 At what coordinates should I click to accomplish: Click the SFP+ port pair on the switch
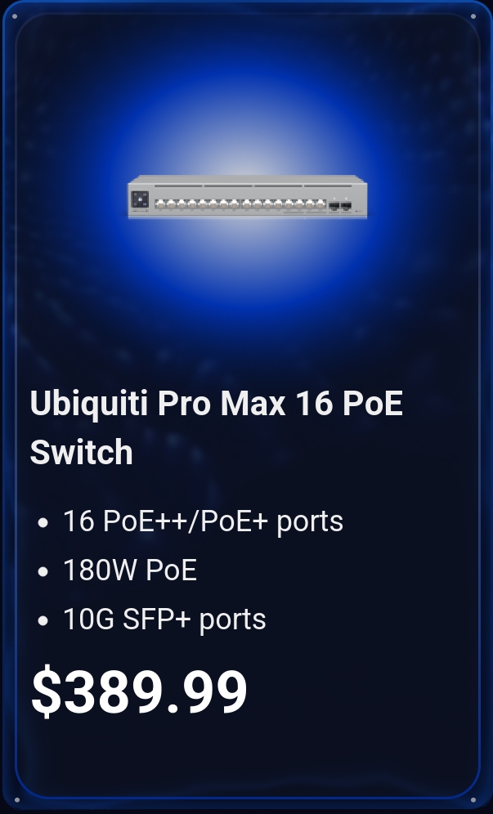[x=340, y=206]
